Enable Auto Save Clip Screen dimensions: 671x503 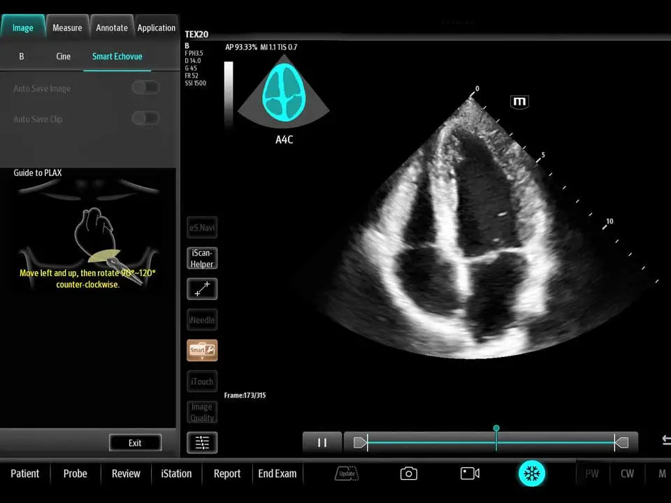point(145,119)
